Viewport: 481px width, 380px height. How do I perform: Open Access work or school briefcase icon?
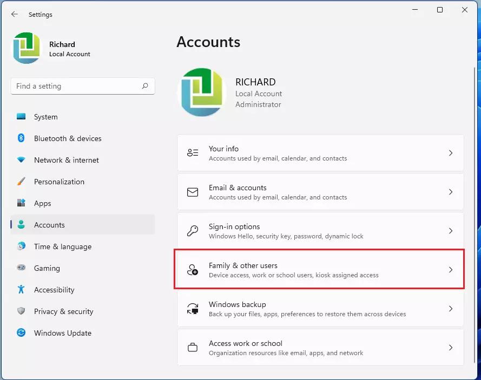(193, 348)
